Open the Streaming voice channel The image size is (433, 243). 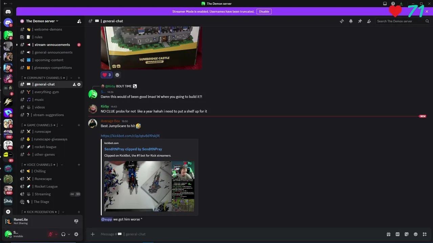pos(50,194)
